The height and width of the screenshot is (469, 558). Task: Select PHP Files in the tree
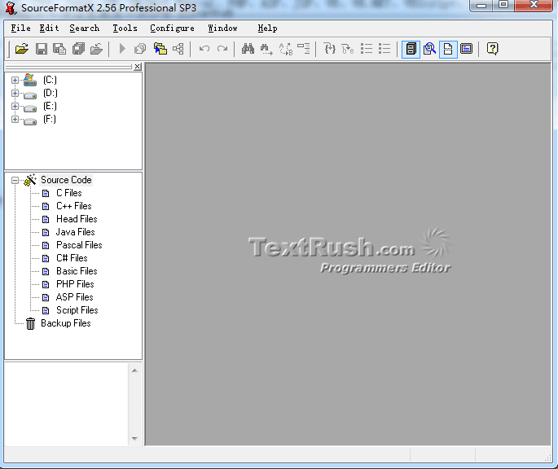[x=75, y=284]
